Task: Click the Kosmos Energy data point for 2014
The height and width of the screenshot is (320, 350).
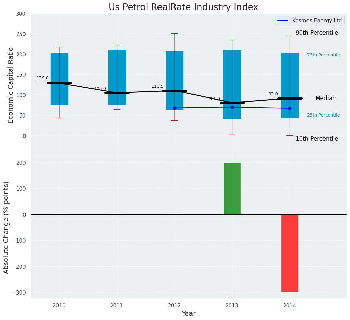Action: click(x=290, y=108)
